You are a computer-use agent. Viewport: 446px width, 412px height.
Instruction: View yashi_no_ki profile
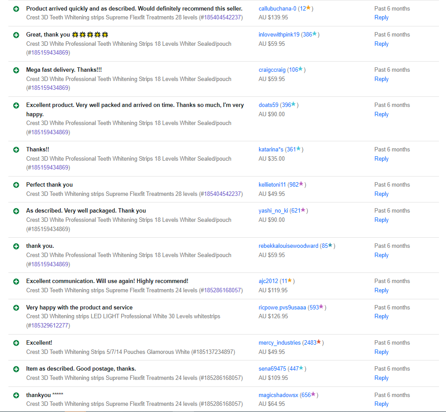[x=273, y=211]
